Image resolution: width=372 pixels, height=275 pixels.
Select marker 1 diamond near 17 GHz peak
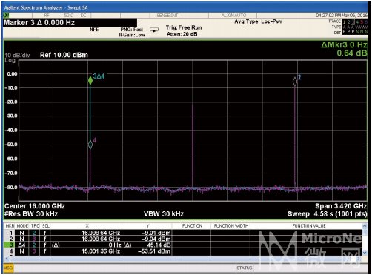tap(295, 82)
